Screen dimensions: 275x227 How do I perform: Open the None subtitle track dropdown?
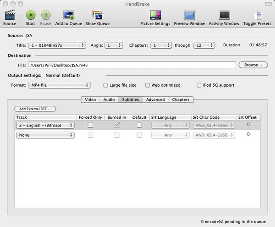tap(45, 135)
